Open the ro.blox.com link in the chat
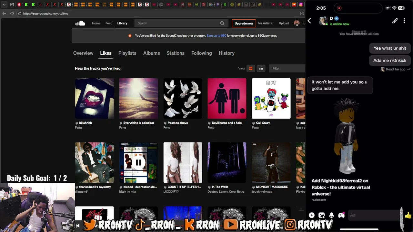The width and height of the screenshot is (413, 232). (319, 200)
